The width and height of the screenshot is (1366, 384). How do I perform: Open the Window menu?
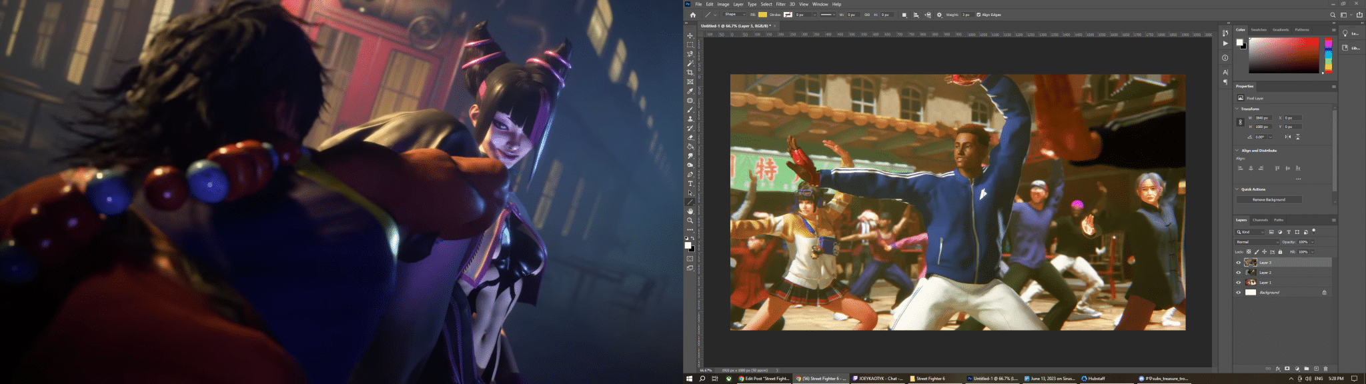[820, 4]
